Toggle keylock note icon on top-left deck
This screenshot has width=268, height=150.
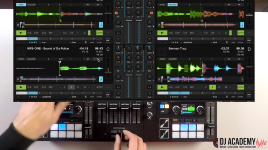[x=101, y=25]
